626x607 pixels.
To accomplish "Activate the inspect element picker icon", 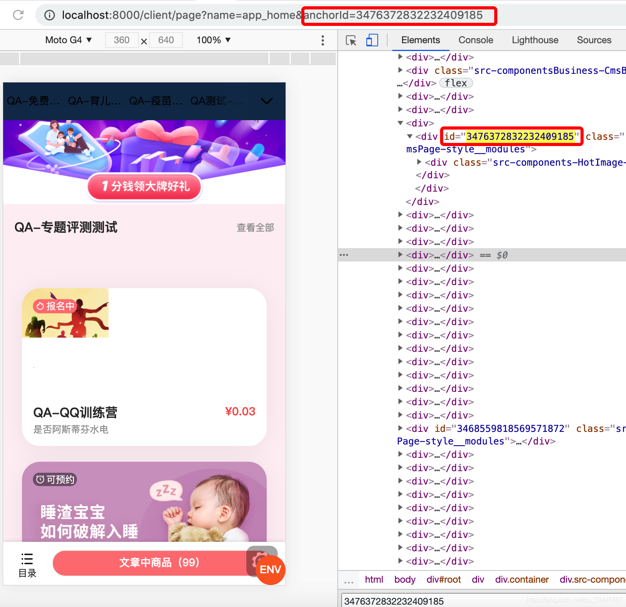I will click(x=351, y=40).
